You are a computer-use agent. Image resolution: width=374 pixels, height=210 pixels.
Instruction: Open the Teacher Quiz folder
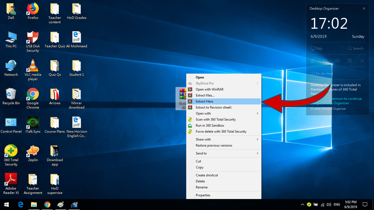(x=55, y=40)
